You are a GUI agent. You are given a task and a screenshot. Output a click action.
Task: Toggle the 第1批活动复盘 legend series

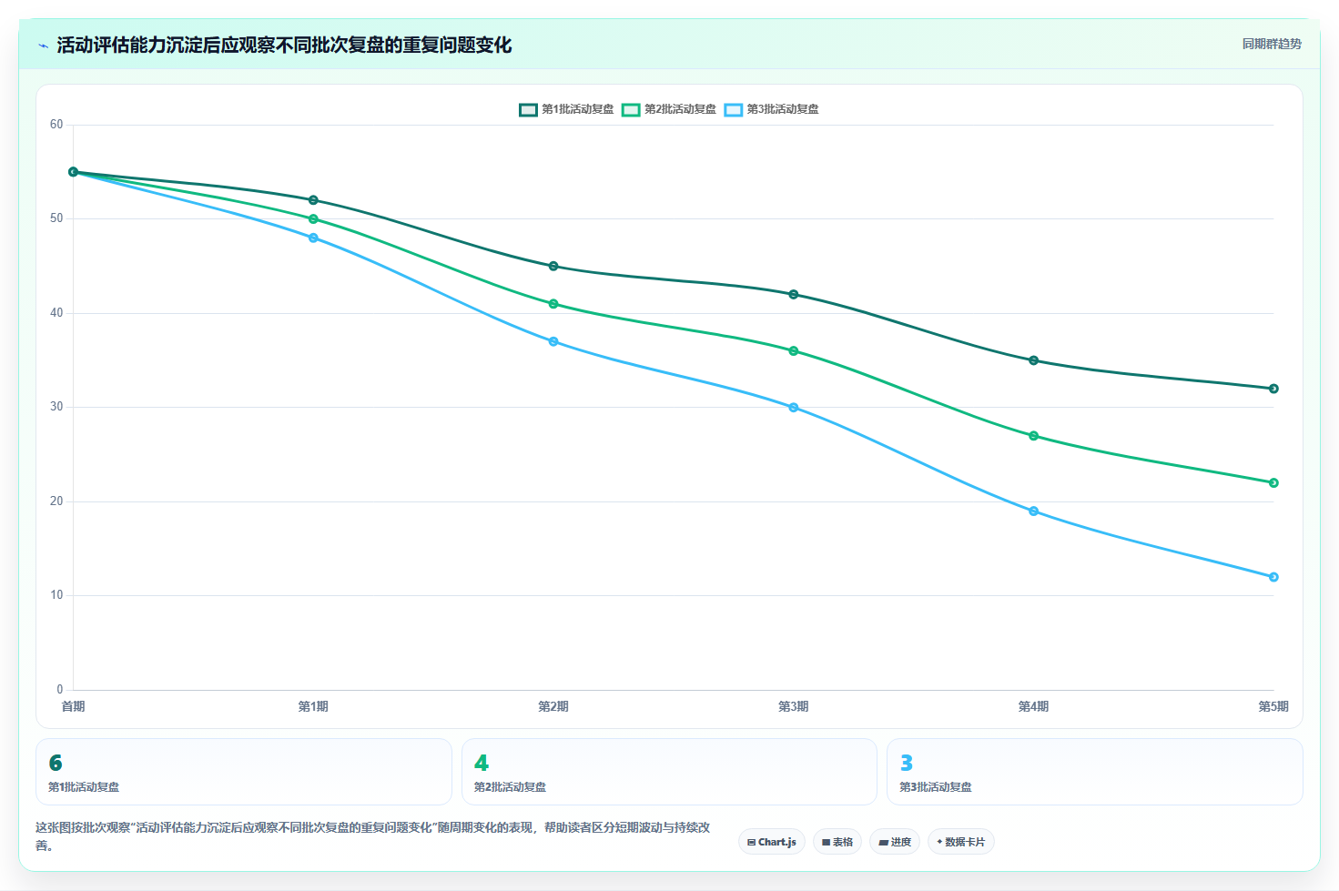(566, 109)
